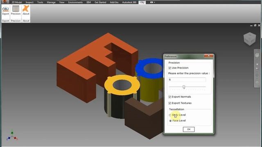Click the precision value input field

click(187, 80)
